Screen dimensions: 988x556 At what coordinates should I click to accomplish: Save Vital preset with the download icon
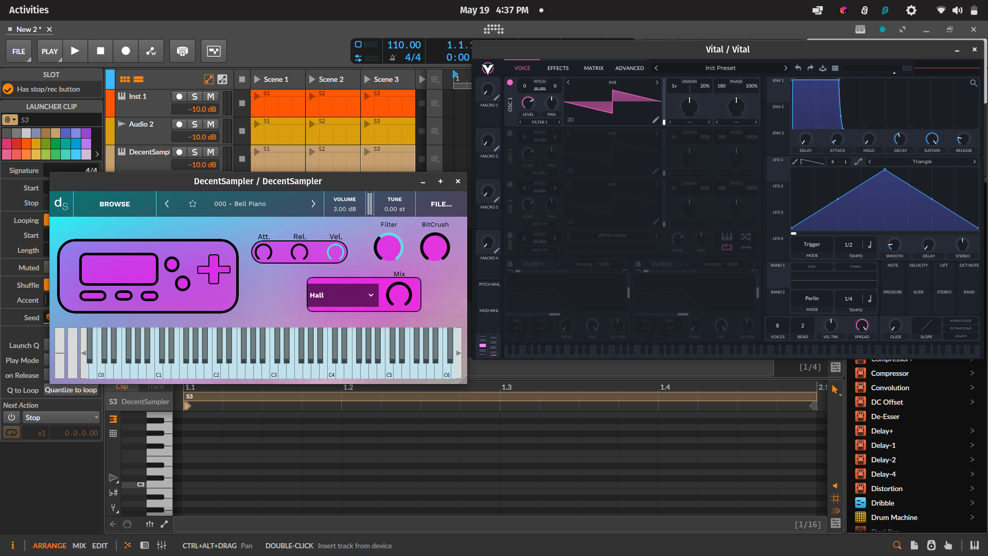click(x=823, y=68)
